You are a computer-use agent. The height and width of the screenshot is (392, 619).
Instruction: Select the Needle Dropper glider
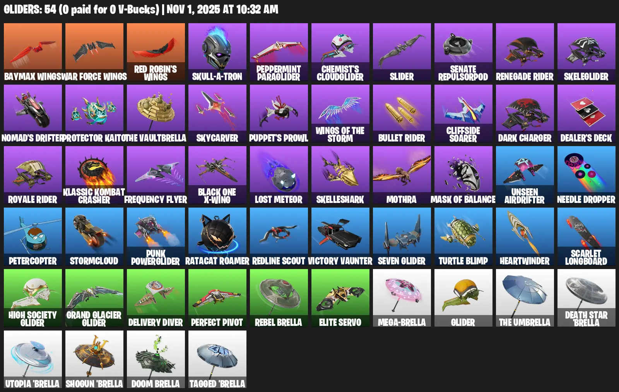click(x=587, y=175)
